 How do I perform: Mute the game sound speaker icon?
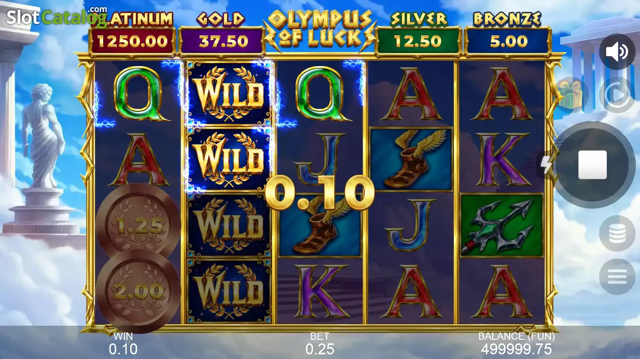coord(617,52)
